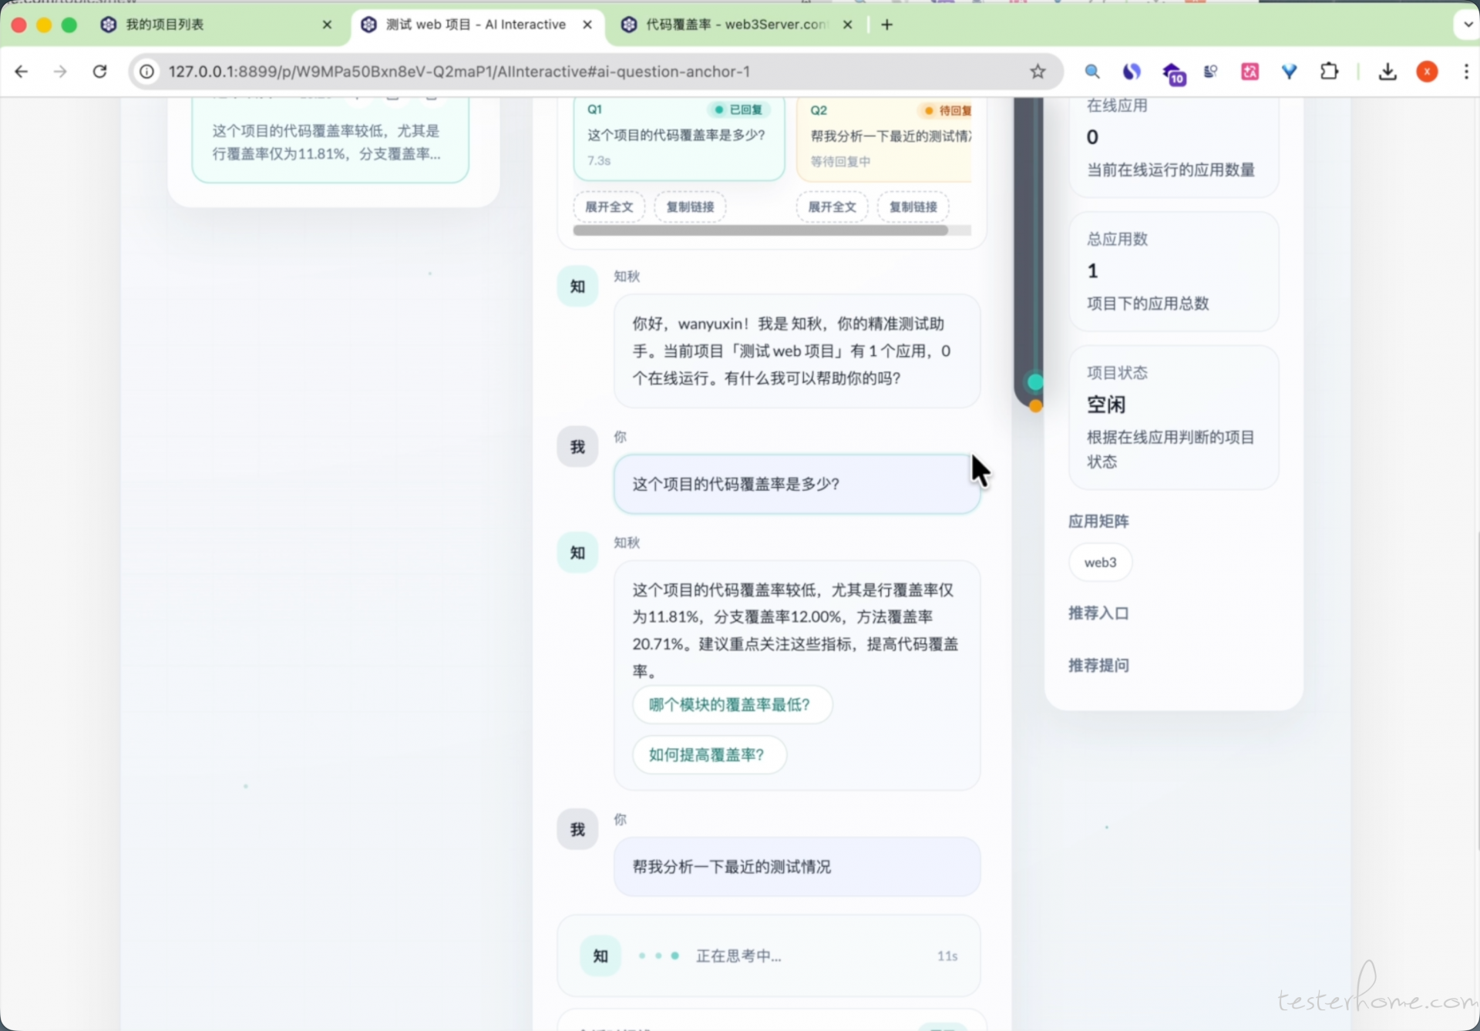Expand full text of Q2 card
1480x1031 pixels.
(832, 207)
